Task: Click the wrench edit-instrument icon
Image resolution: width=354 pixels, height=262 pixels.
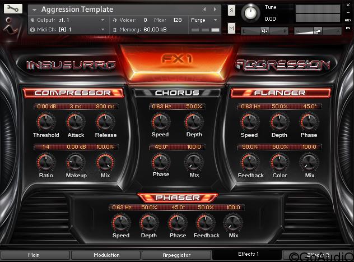Action: click(13, 9)
